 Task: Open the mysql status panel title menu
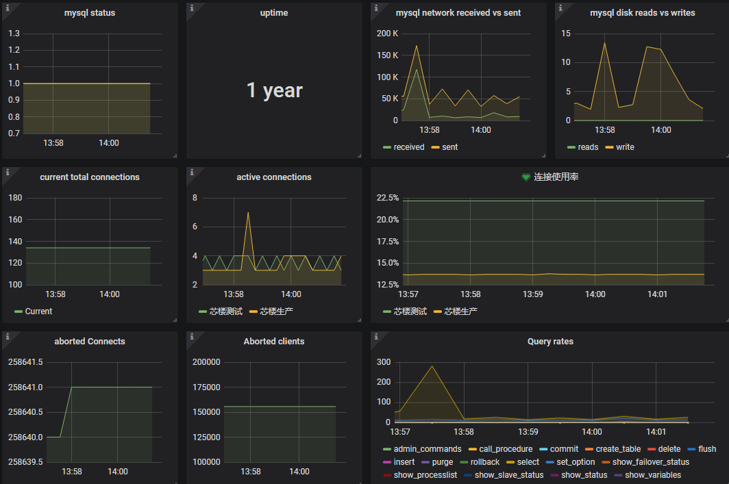point(90,13)
